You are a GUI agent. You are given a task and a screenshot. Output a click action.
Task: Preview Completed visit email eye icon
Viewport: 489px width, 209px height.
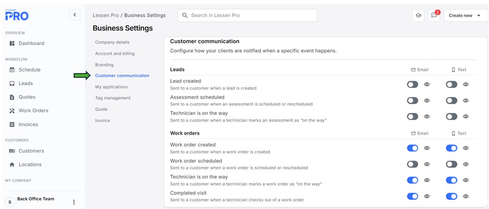pos(427,196)
